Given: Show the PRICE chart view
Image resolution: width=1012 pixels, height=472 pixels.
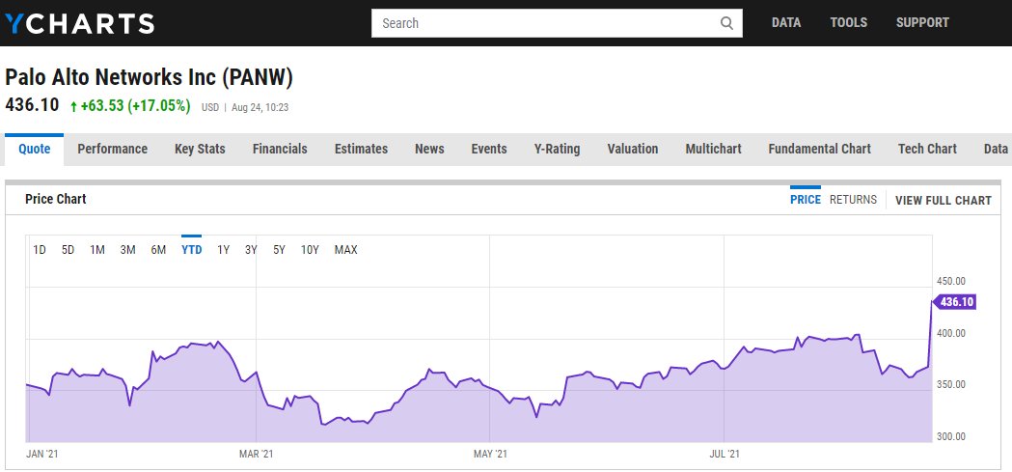Looking at the screenshot, I should pyautogui.click(x=806, y=200).
